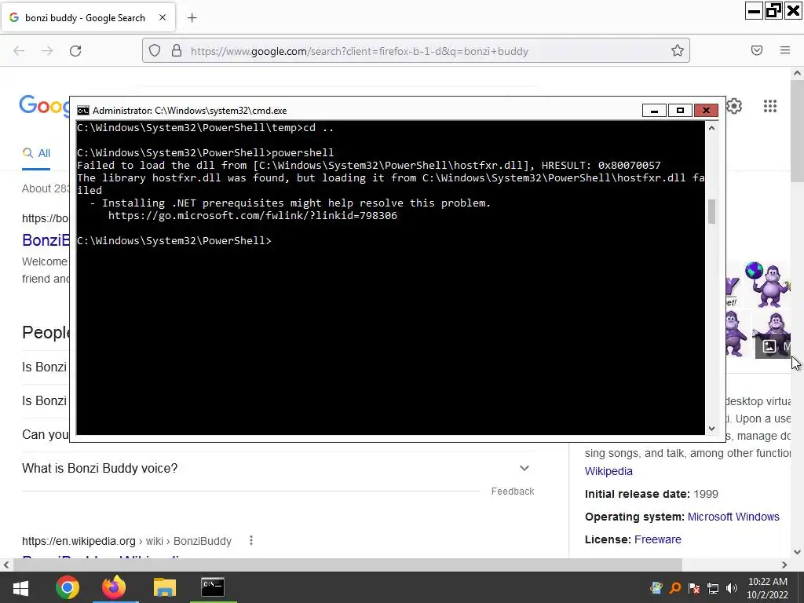Click the padlock site info icon
Viewport: 804px width, 603px height.
[x=177, y=51]
